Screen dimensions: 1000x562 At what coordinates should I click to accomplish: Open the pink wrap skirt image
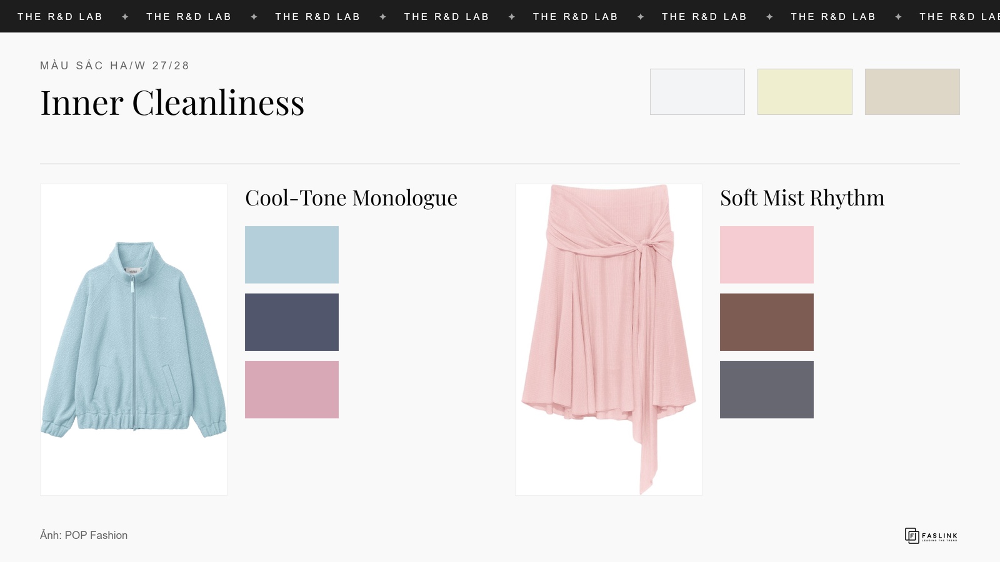pos(609,340)
